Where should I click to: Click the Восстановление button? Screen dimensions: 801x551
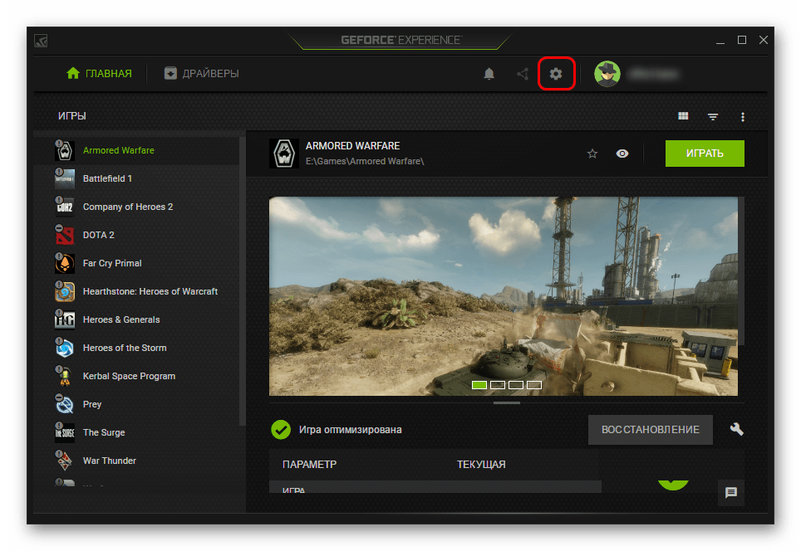(x=651, y=430)
